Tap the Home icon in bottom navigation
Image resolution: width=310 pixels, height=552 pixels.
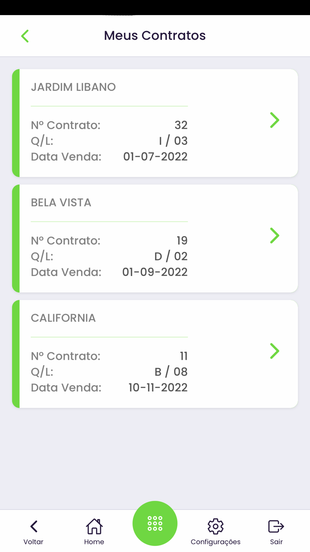pos(94,526)
